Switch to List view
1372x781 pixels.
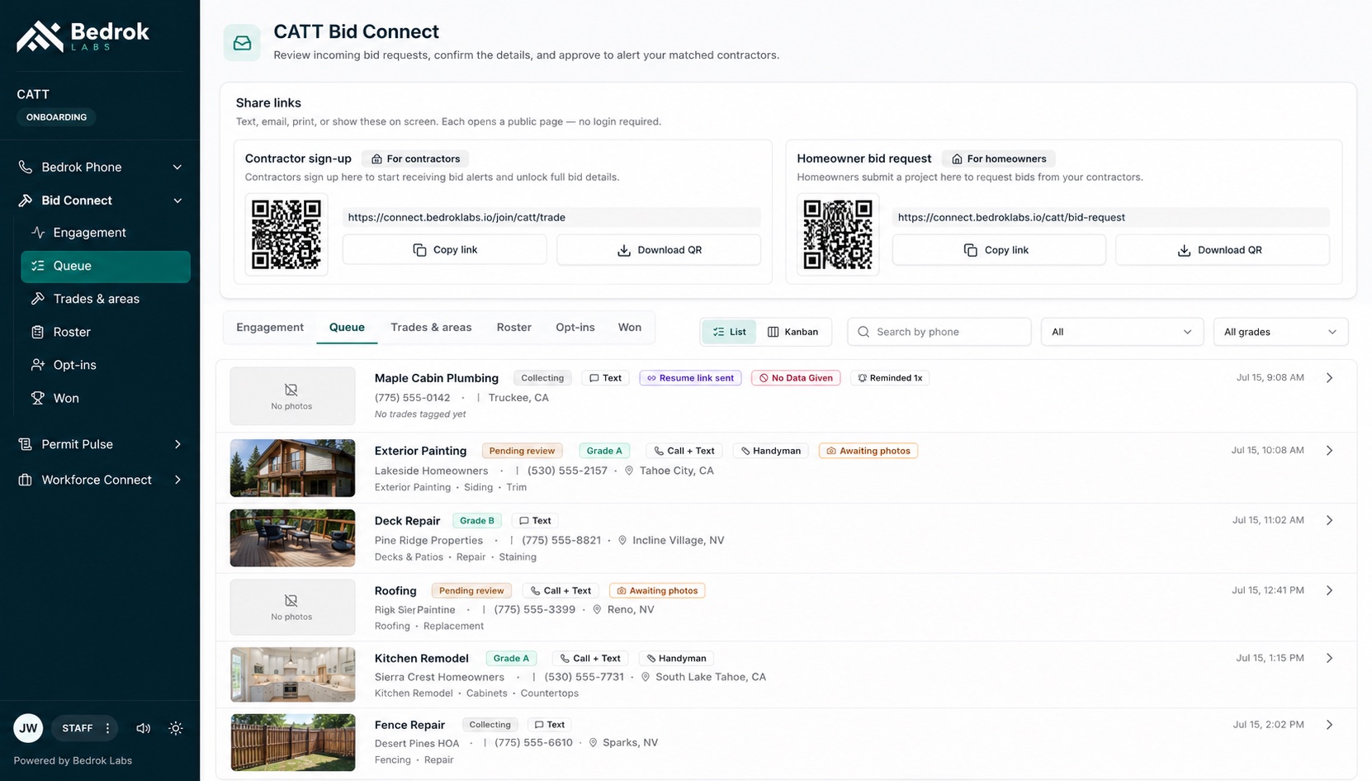729,332
